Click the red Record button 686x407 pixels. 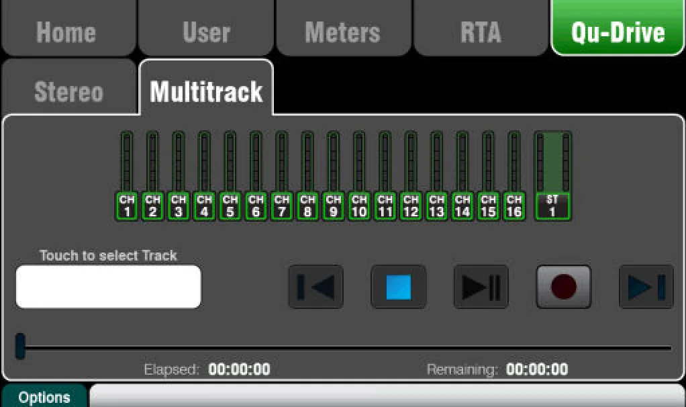pos(564,287)
